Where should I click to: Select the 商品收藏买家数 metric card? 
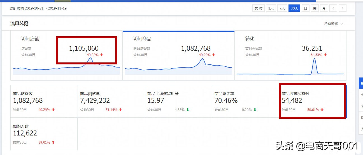313,101
